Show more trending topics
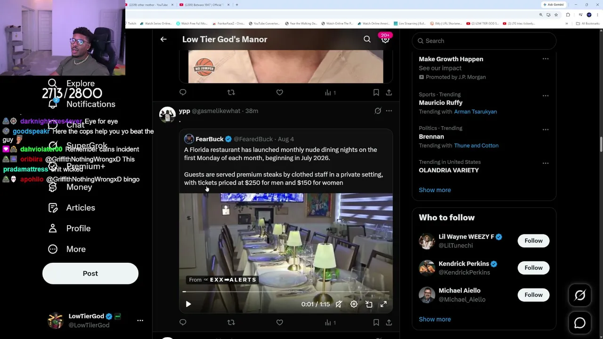603x339 pixels. pos(435,190)
